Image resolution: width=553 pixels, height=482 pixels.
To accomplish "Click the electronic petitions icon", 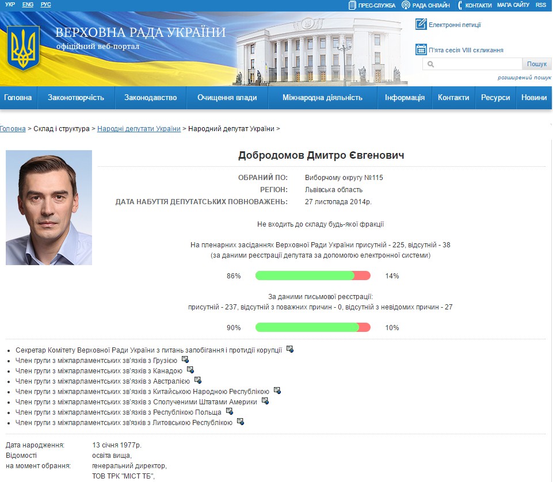I will [421, 24].
